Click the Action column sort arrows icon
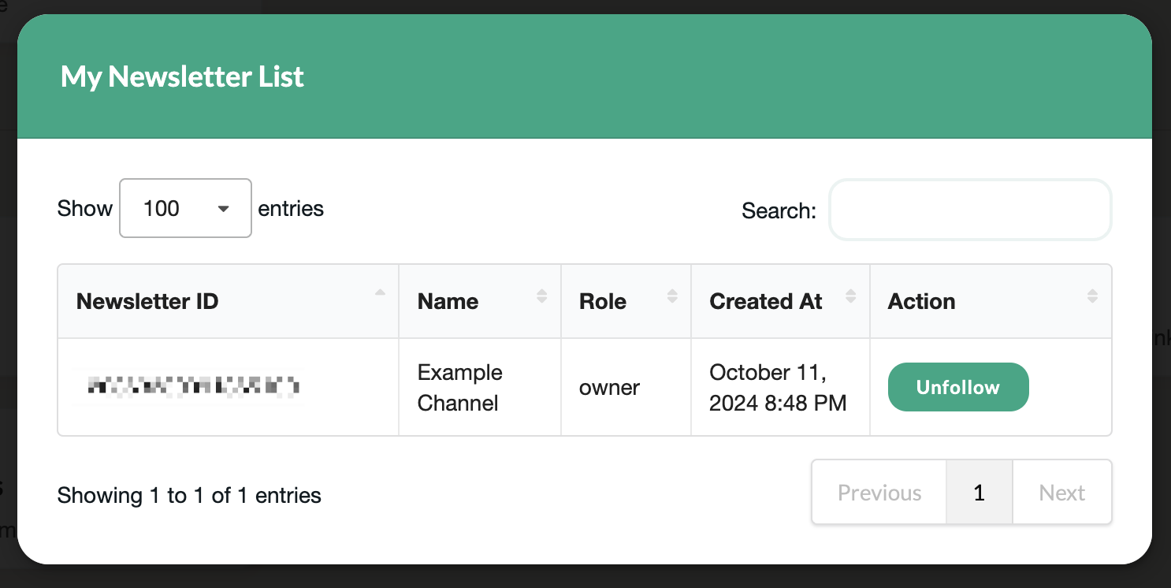The image size is (1171, 588). pyautogui.click(x=1092, y=296)
